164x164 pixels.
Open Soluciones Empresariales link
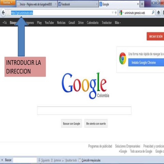[x=128, y=146]
